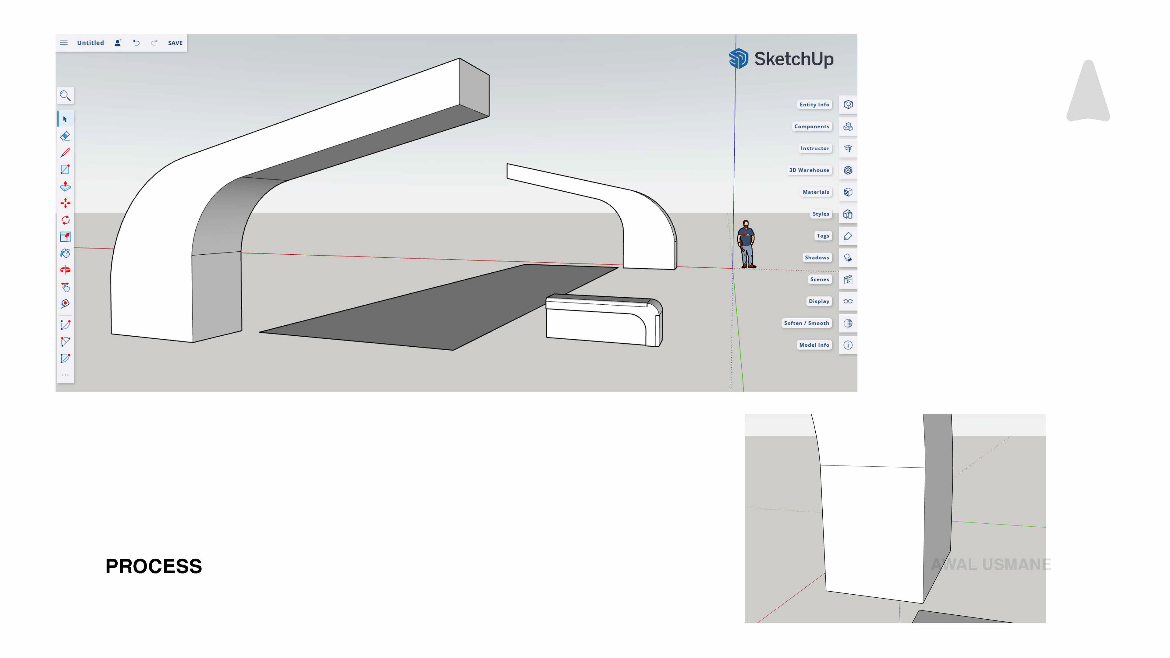Viewport: 1170px width, 658px height.
Task: Select the Line pencil tool
Action: tap(65, 153)
